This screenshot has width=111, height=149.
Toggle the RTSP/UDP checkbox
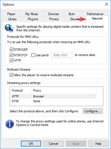click(x=11, y=50)
